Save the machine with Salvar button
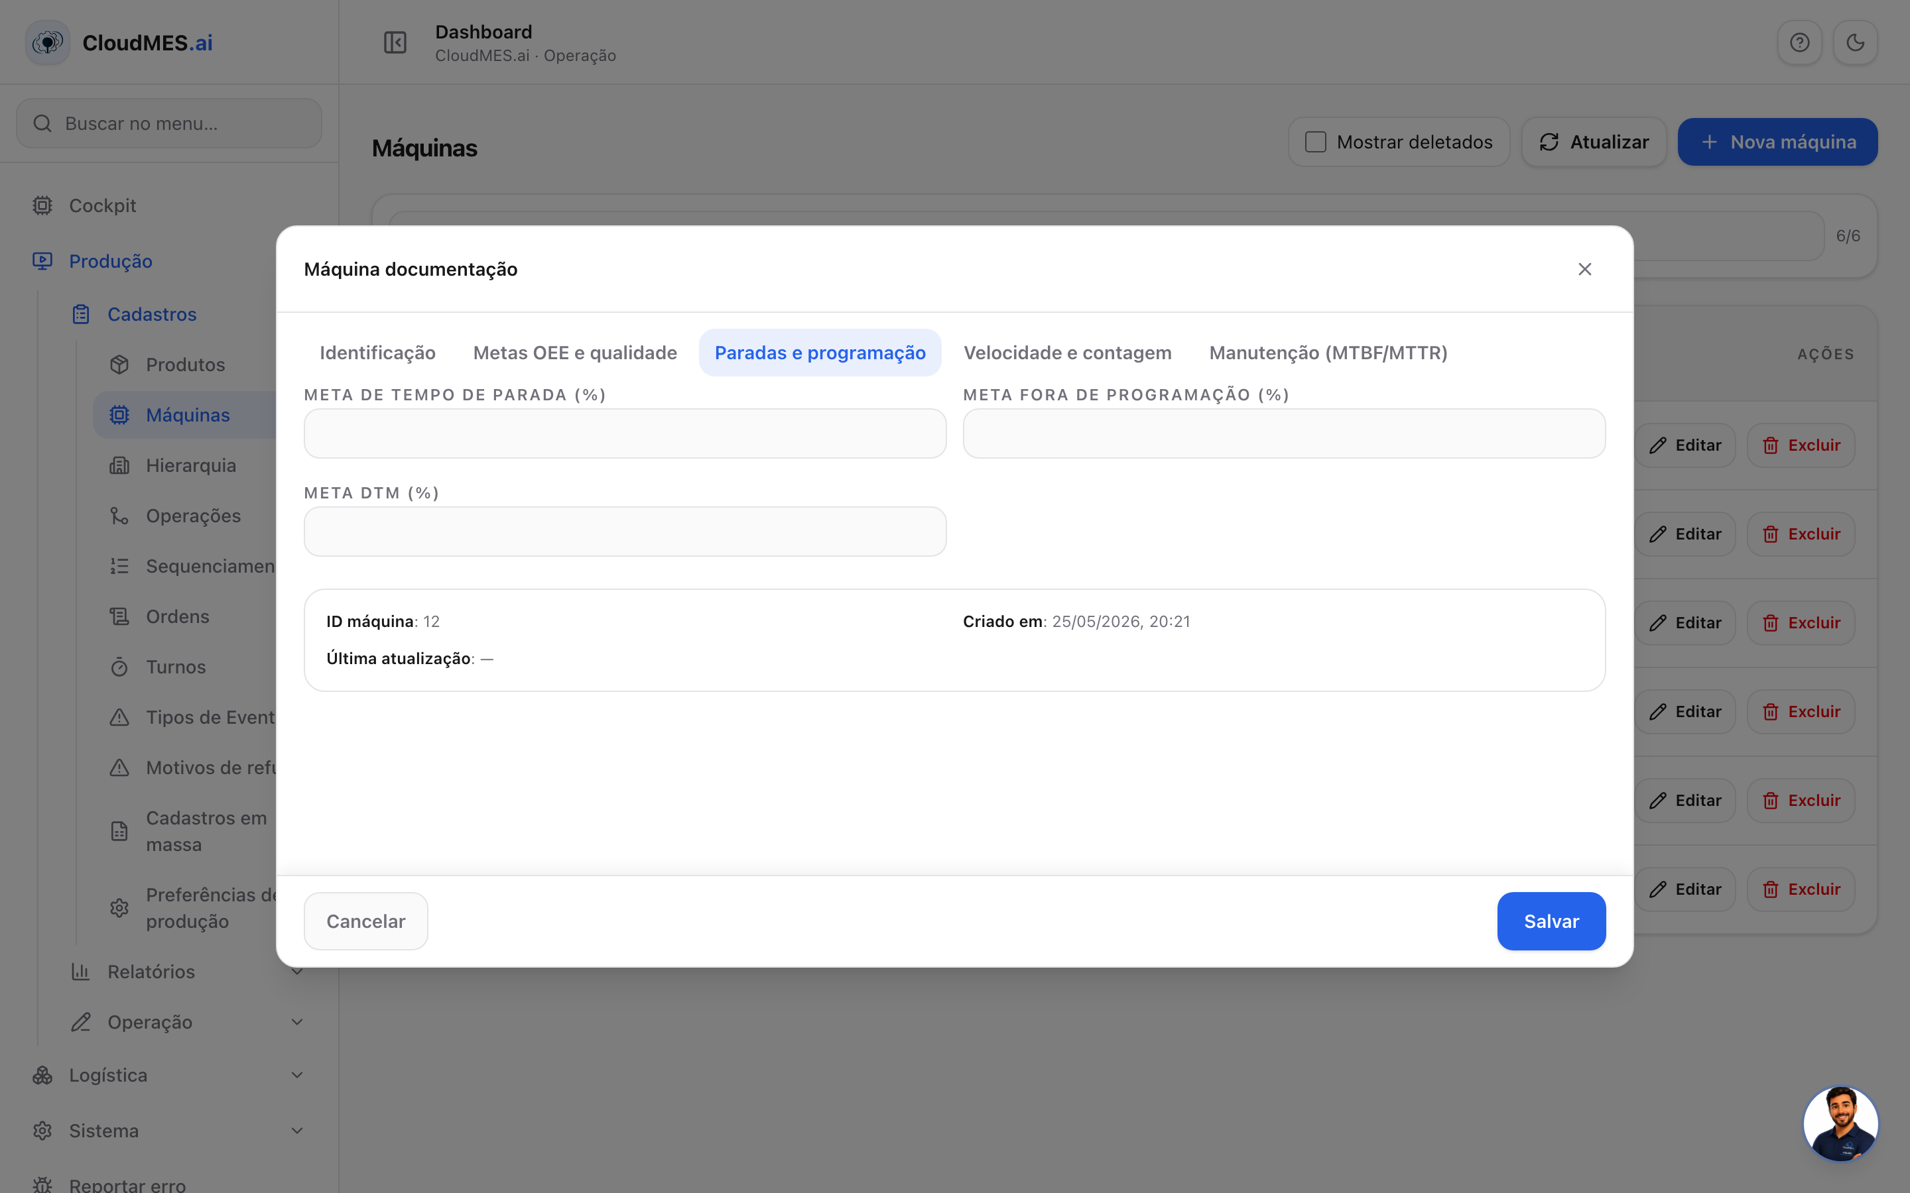 click(1551, 921)
